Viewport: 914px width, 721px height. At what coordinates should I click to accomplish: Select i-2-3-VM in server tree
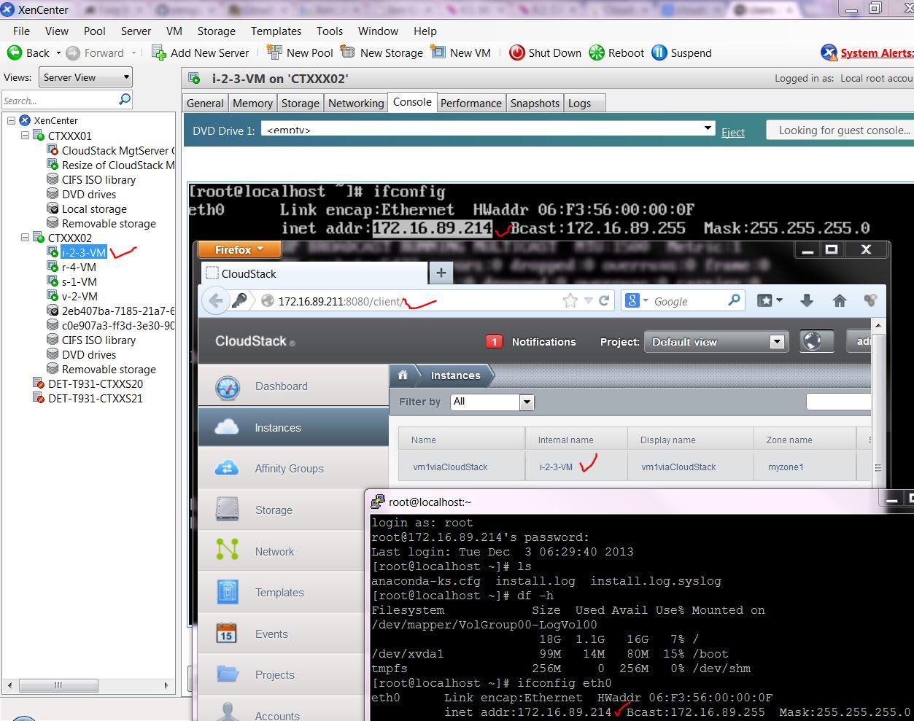click(84, 252)
